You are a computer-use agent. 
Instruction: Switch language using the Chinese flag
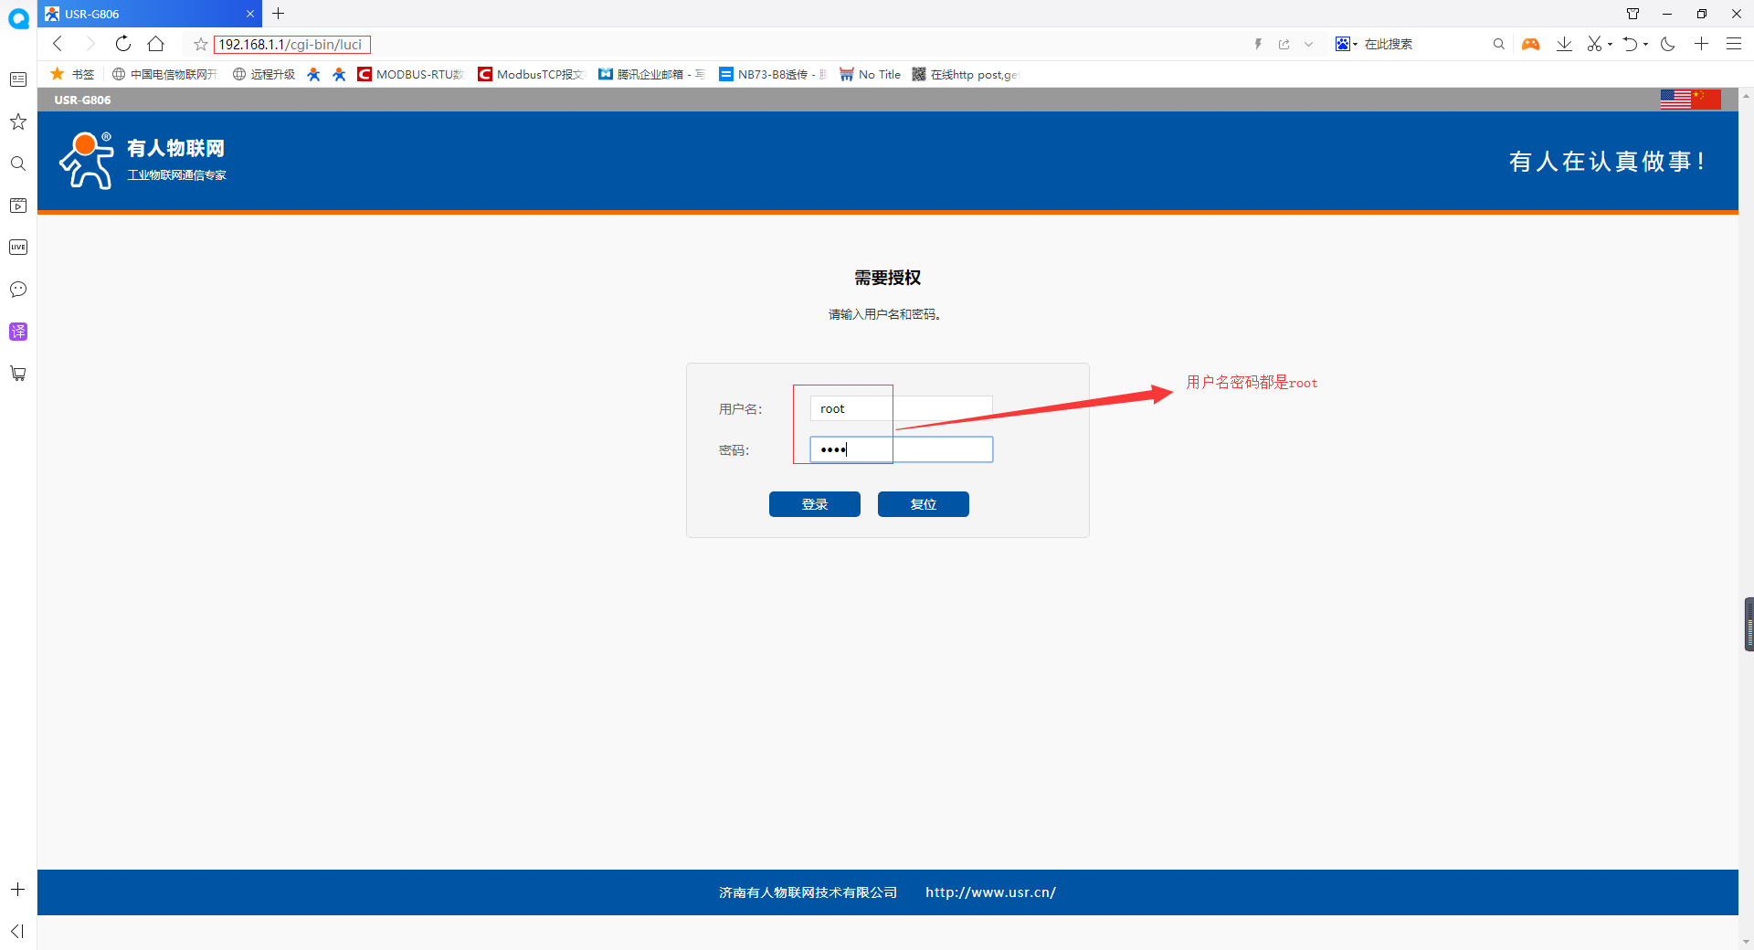[1706, 100]
